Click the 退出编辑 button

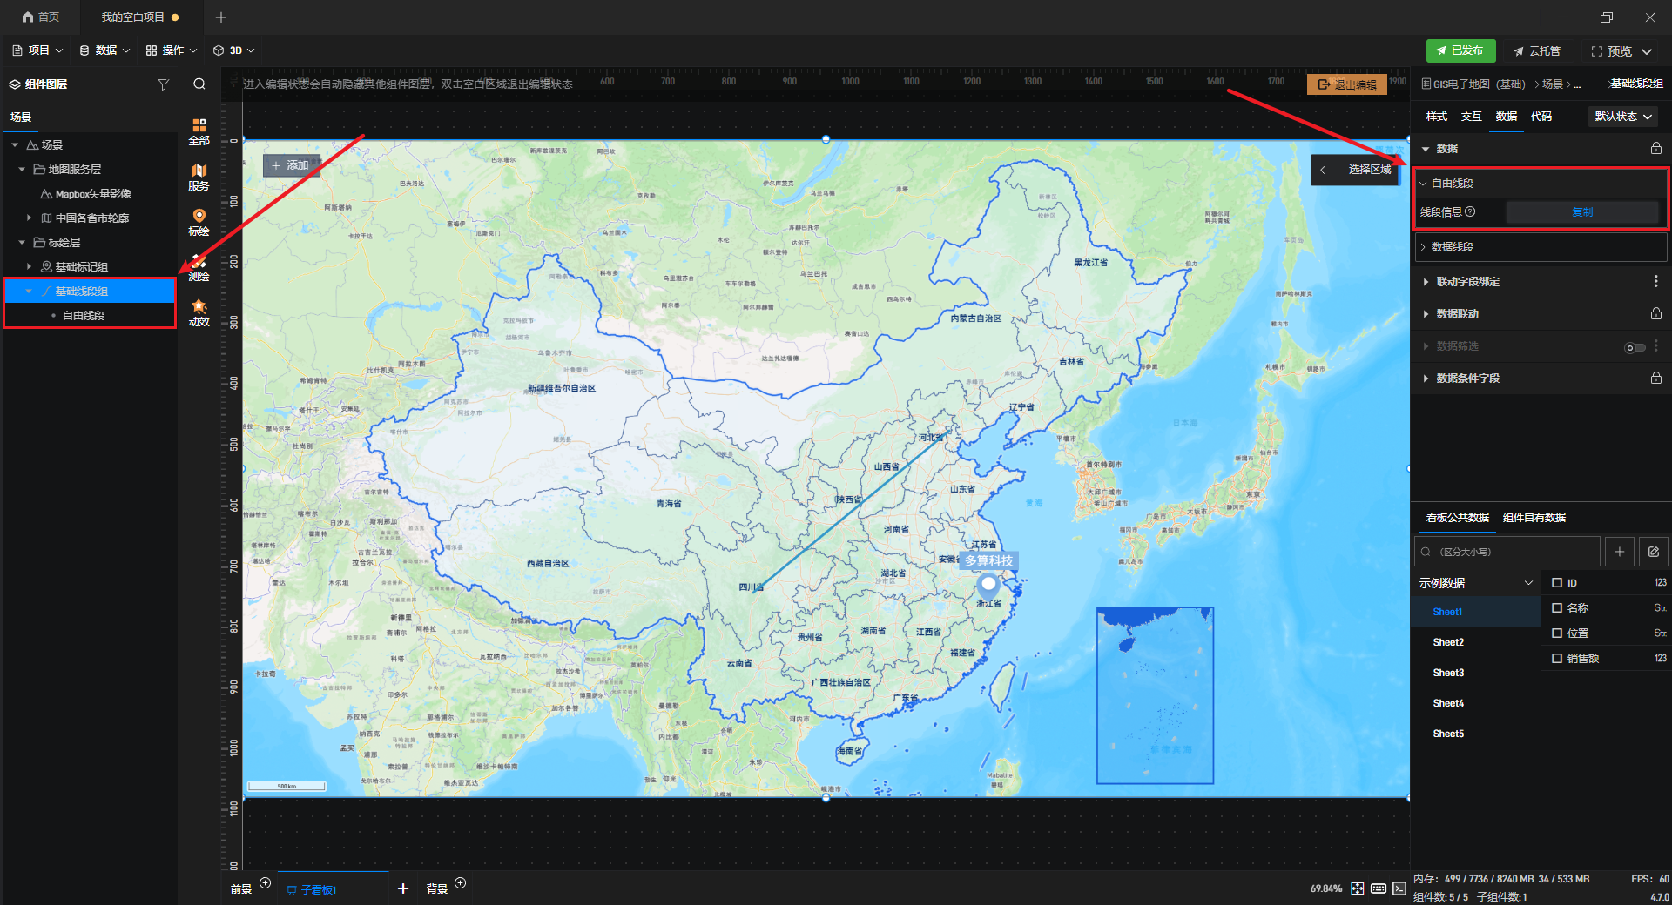[x=1346, y=84]
